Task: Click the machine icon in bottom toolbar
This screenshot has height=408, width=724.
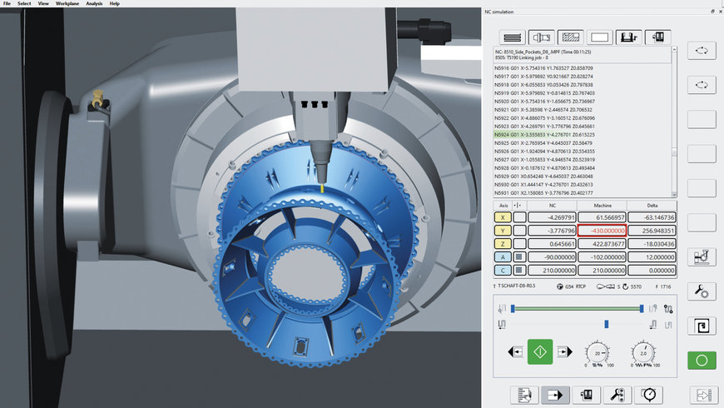Action: tap(586, 395)
